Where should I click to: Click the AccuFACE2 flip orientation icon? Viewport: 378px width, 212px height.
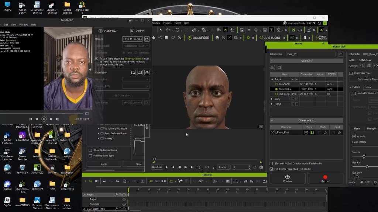pyautogui.click(x=147, y=73)
